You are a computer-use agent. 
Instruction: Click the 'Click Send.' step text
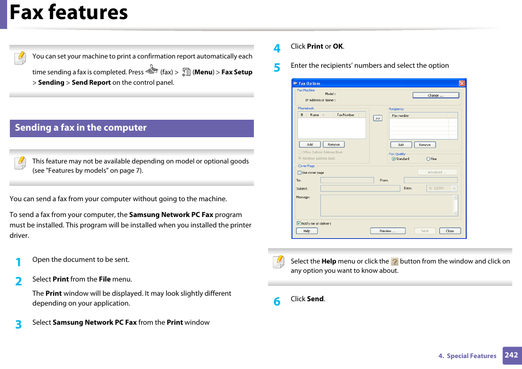click(308, 299)
